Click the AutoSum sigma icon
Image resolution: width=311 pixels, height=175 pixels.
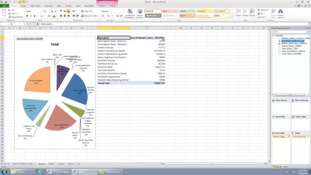[x=259, y=10]
